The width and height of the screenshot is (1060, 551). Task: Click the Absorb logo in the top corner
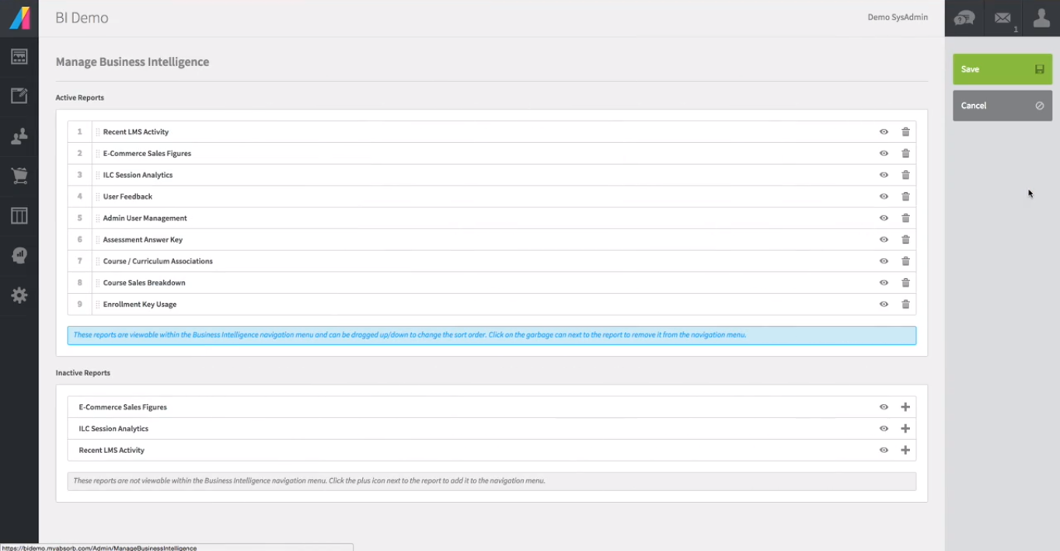coord(19,17)
